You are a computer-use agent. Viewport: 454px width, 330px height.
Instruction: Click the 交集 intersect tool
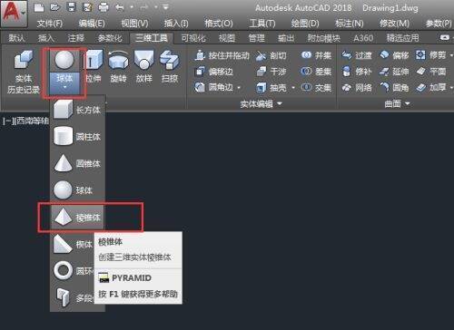click(x=316, y=88)
